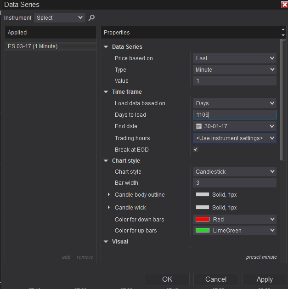288x289 pixels.
Task: Click the Properties panel scroll down arrow
Action: (x=283, y=35)
